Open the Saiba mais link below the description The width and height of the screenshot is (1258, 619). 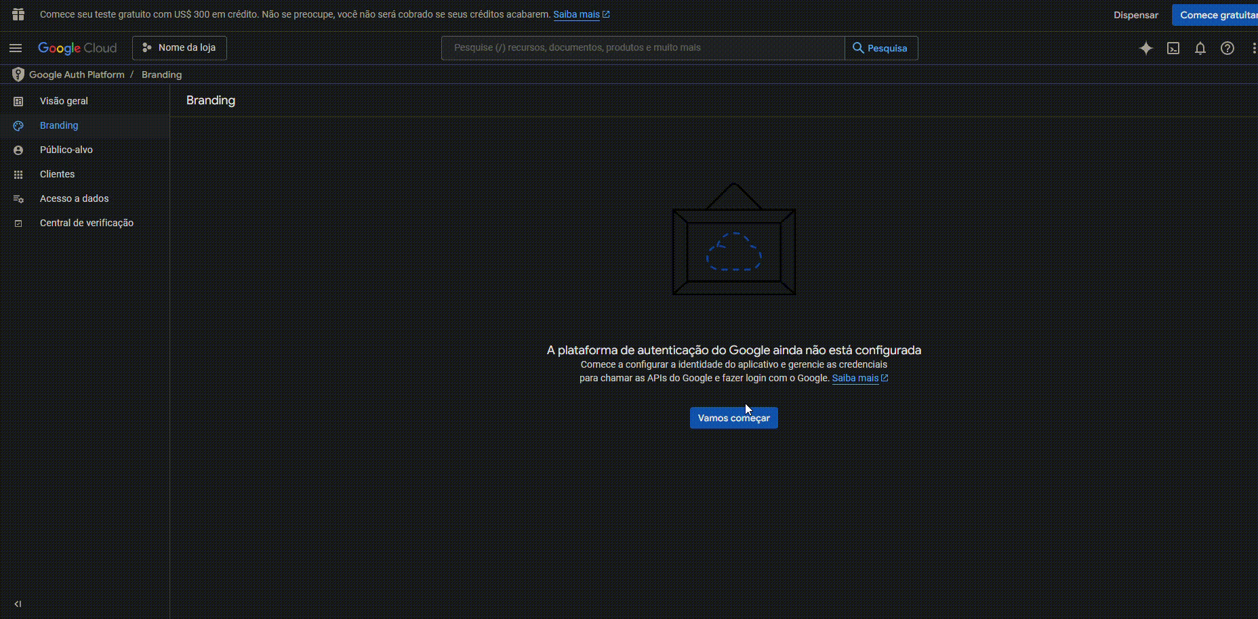(x=860, y=378)
